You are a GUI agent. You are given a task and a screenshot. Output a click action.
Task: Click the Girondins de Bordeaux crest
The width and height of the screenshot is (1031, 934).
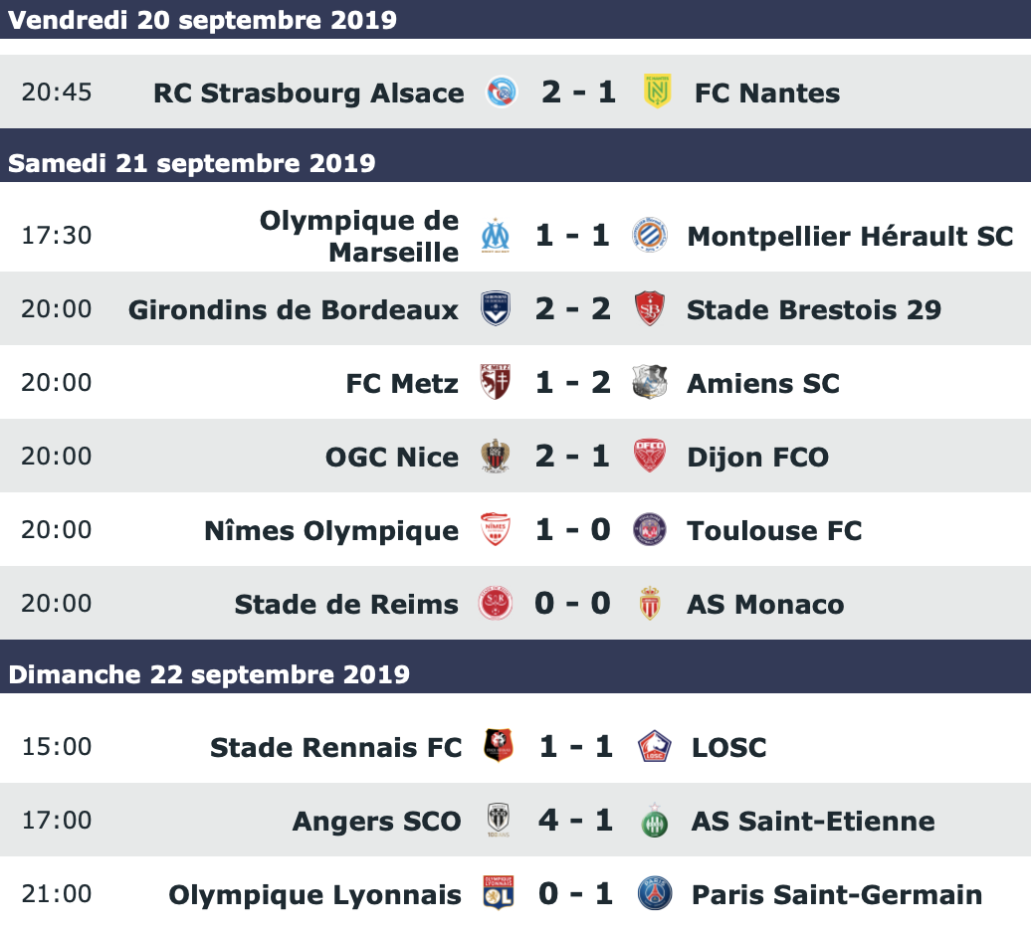click(x=495, y=309)
